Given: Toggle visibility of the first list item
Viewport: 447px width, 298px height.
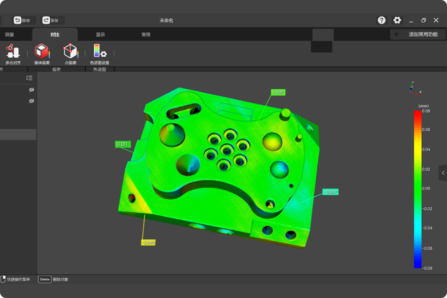Looking at the screenshot, I should point(31,90).
